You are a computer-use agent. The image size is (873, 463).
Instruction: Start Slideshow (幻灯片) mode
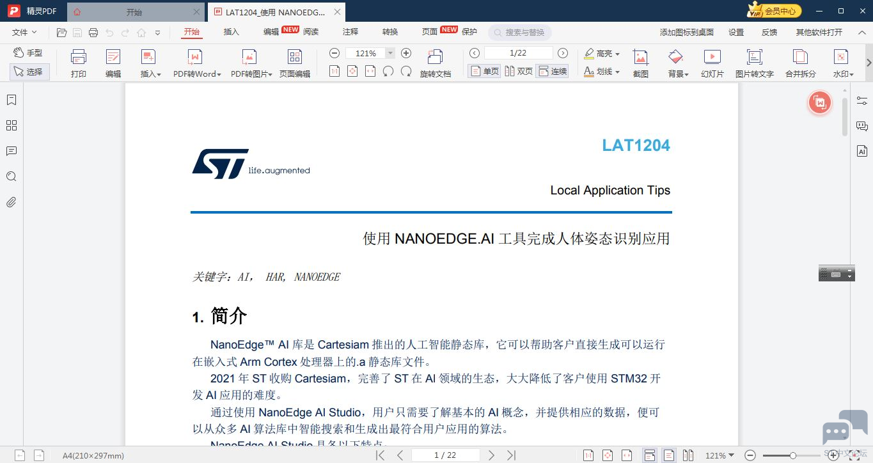point(712,63)
